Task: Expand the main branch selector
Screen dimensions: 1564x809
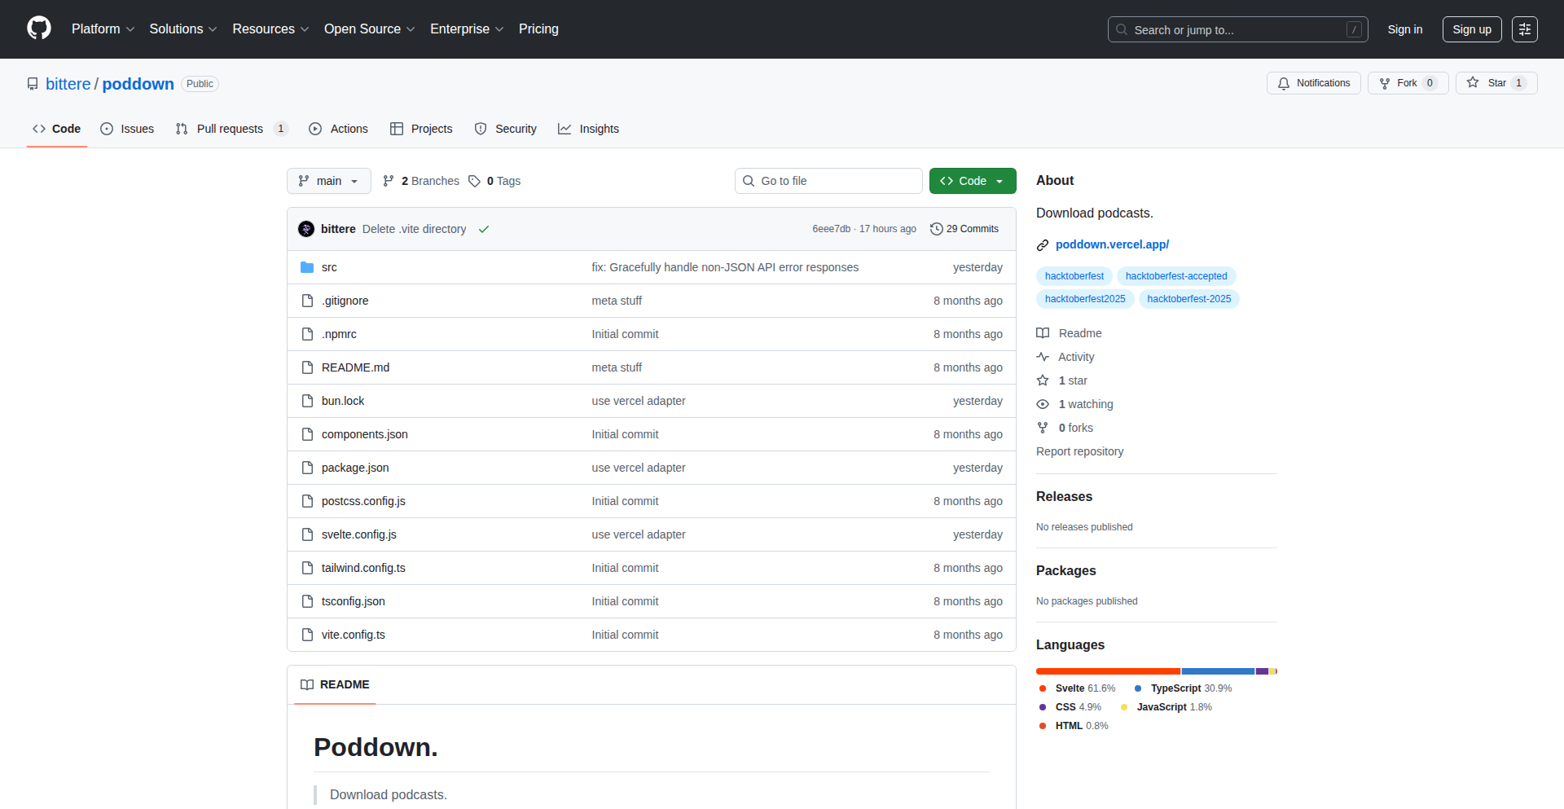Action: tap(328, 181)
